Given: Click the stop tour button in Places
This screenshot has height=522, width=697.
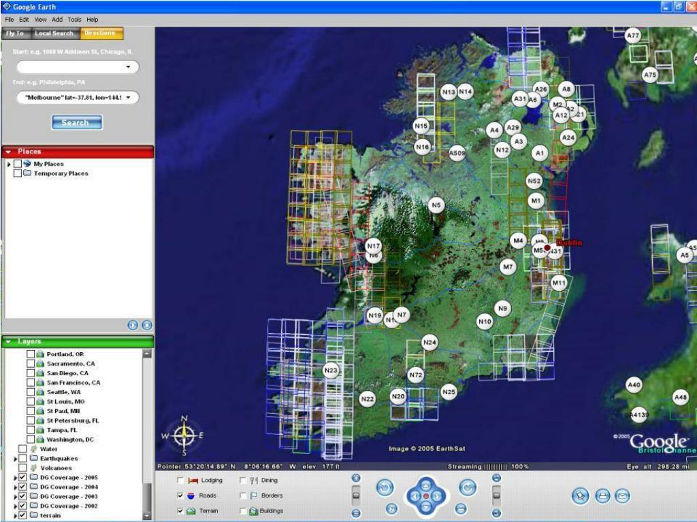Looking at the screenshot, I should (x=147, y=325).
